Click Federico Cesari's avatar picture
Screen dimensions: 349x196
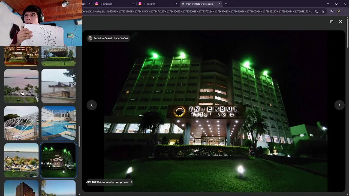(x=90, y=38)
